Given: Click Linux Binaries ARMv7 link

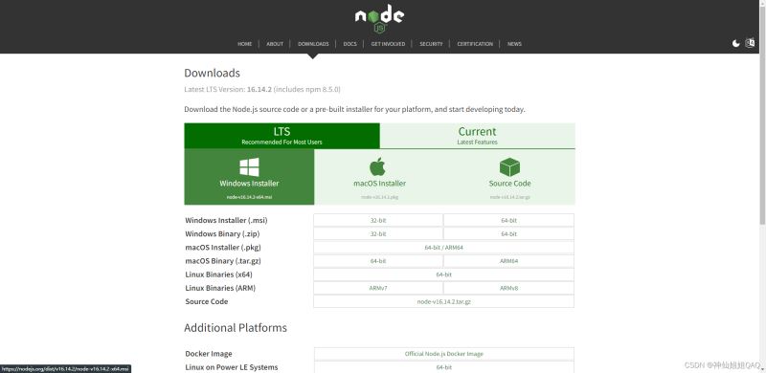Looking at the screenshot, I should (x=378, y=288).
